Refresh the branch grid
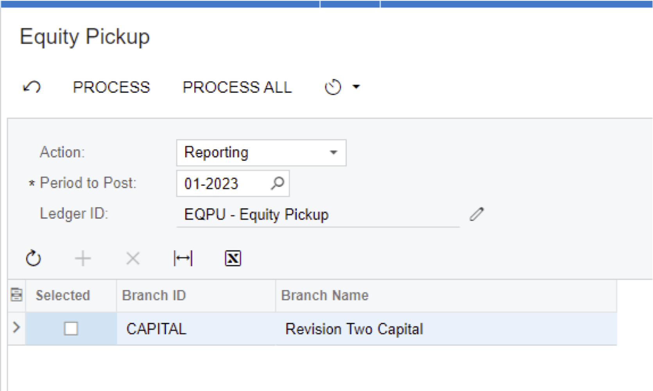653x391 pixels. pyautogui.click(x=34, y=258)
